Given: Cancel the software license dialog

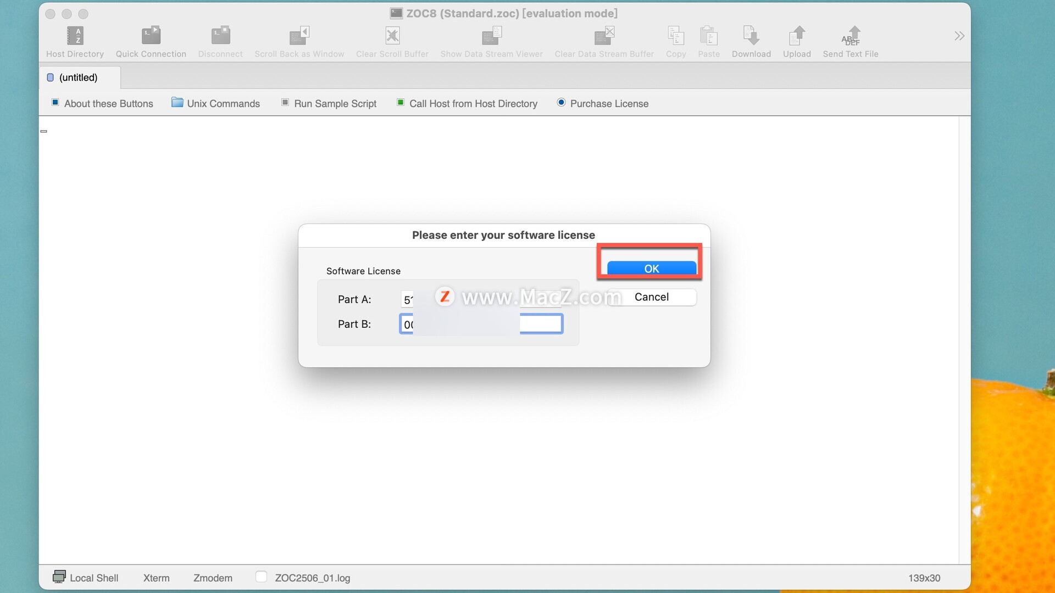Looking at the screenshot, I should [652, 297].
